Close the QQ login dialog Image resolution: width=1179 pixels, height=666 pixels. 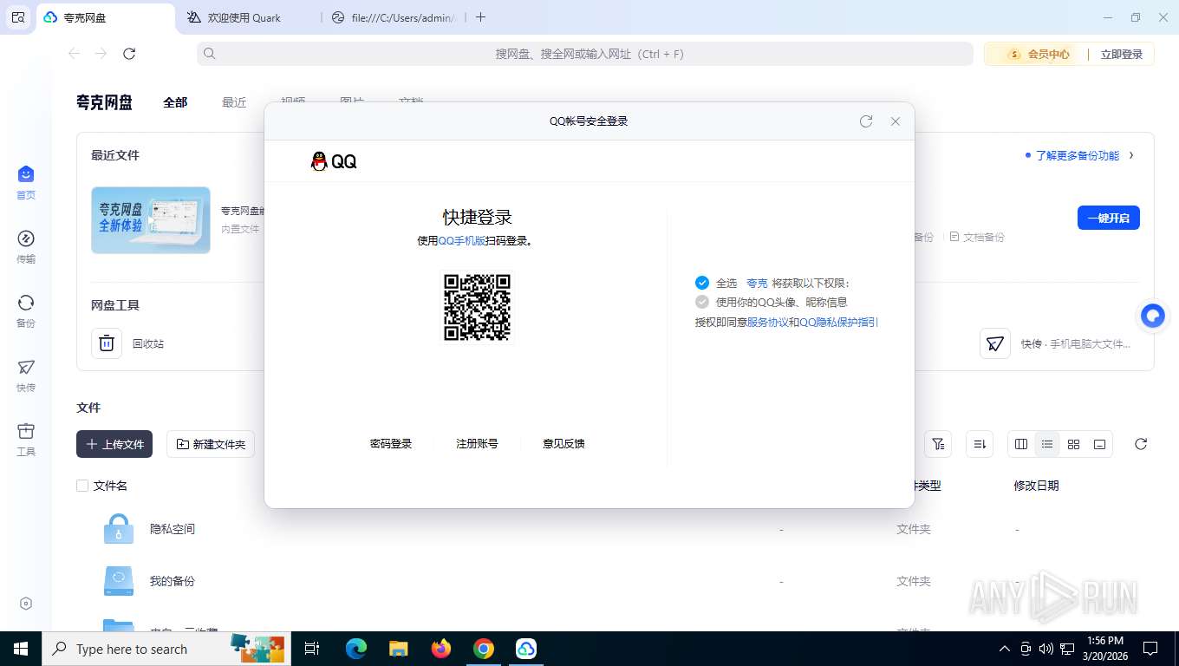point(896,121)
